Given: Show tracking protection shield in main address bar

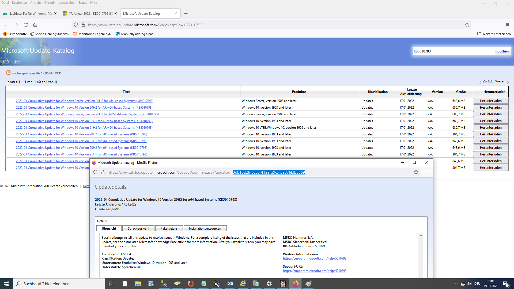Looking at the screenshot, I should point(76,25).
